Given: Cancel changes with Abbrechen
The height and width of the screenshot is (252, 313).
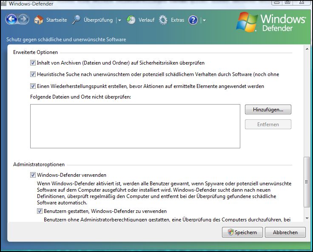Looking at the screenshot, I should coord(285,232).
